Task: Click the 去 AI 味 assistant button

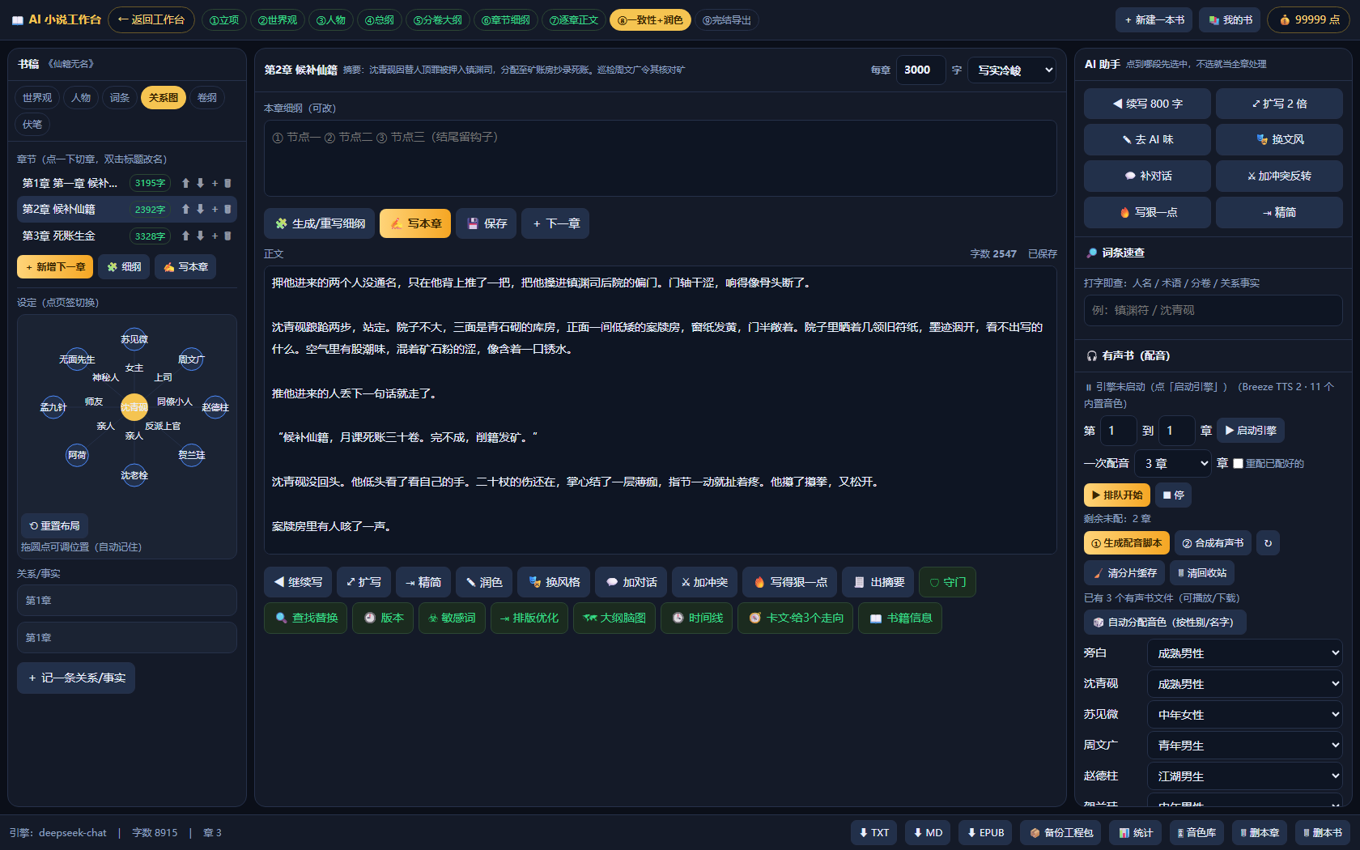Action: point(1147,139)
